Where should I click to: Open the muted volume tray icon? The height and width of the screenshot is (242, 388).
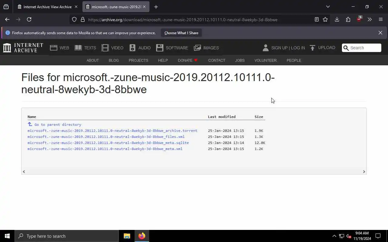[349, 236]
